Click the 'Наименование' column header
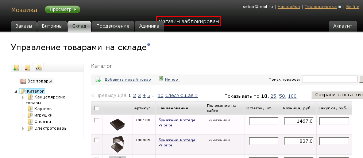 point(173,108)
